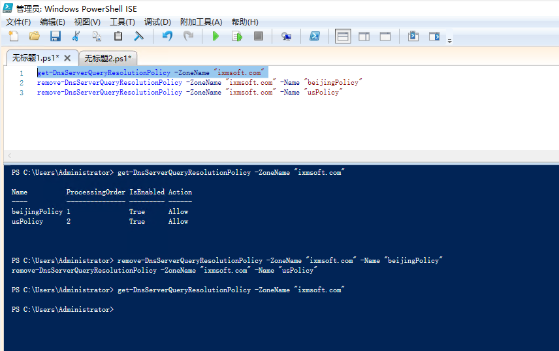
Task: Open a script file using the folder icon
Action: point(35,37)
